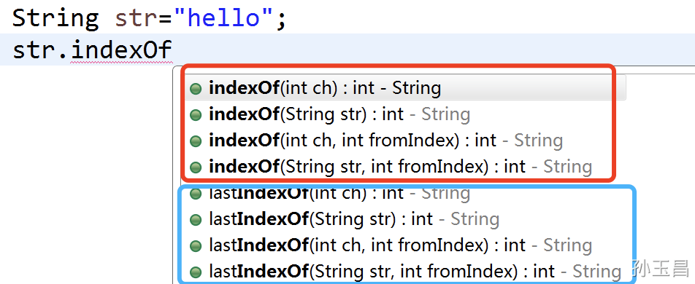Click the str variable in the declaration line
The height and width of the screenshot is (284, 695).
137,19
